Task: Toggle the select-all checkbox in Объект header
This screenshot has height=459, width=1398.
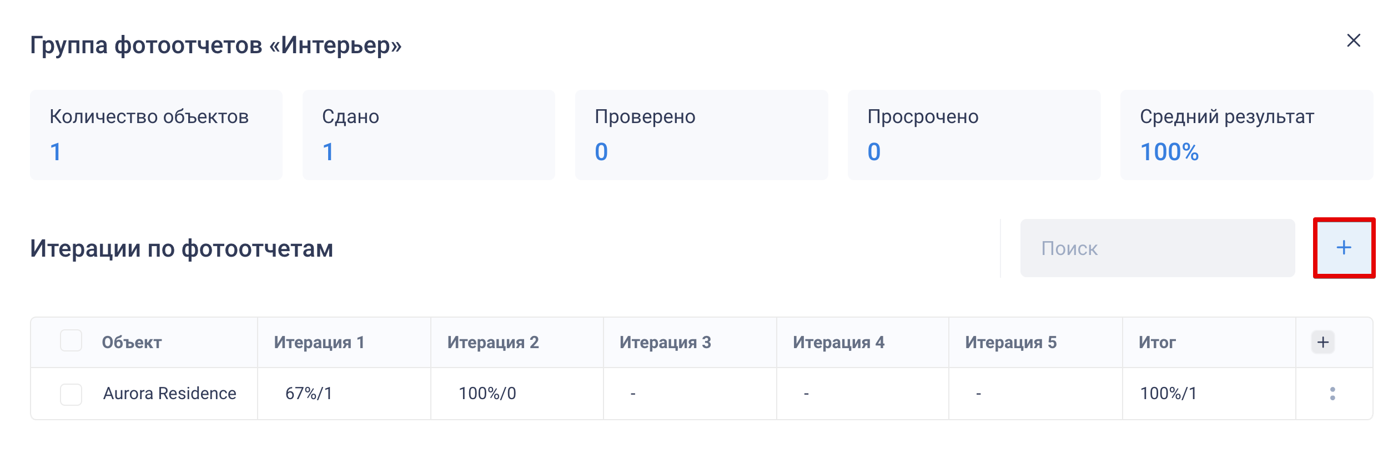Action: (x=71, y=341)
